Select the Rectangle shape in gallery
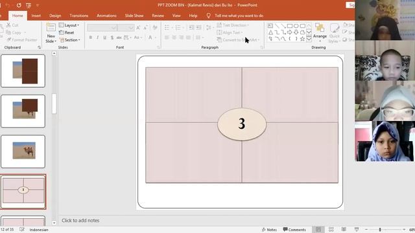415x233 pixels. tap(290, 26)
